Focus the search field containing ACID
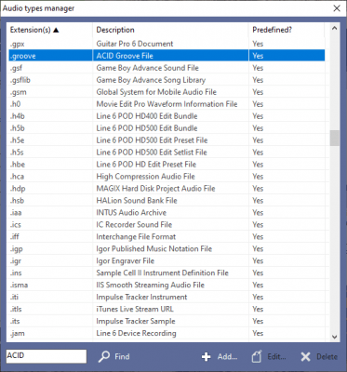The height and width of the screenshot is (372, 347). coord(47,356)
